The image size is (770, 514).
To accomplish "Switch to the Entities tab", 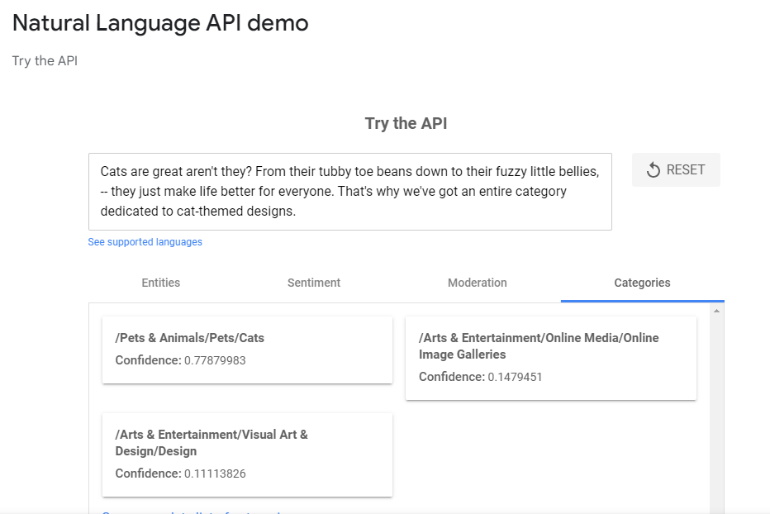I will point(160,283).
